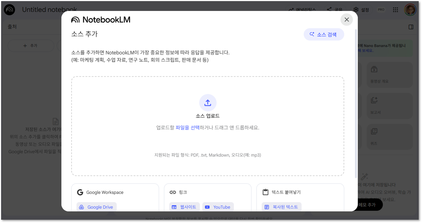This screenshot has width=422, height=223.
Task: Click the dialog scrollbar
Action: click(356, 103)
